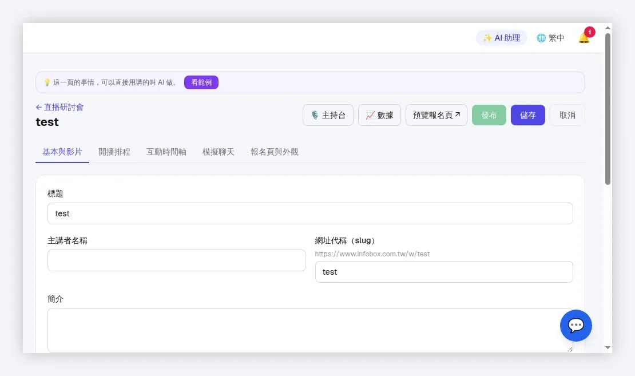Open the AI 助理 assistant

pos(501,38)
